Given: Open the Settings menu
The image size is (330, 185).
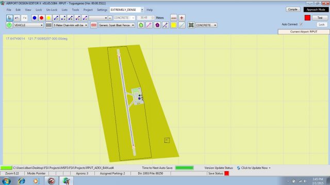Looking at the screenshot, I should pyautogui.click(x=102, y=10).
